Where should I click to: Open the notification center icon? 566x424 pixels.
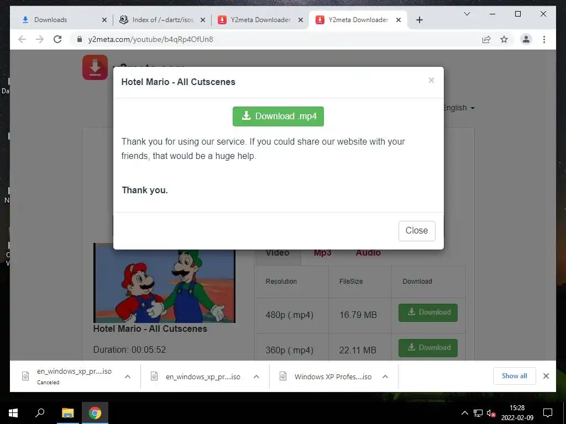tap(548, 413)
